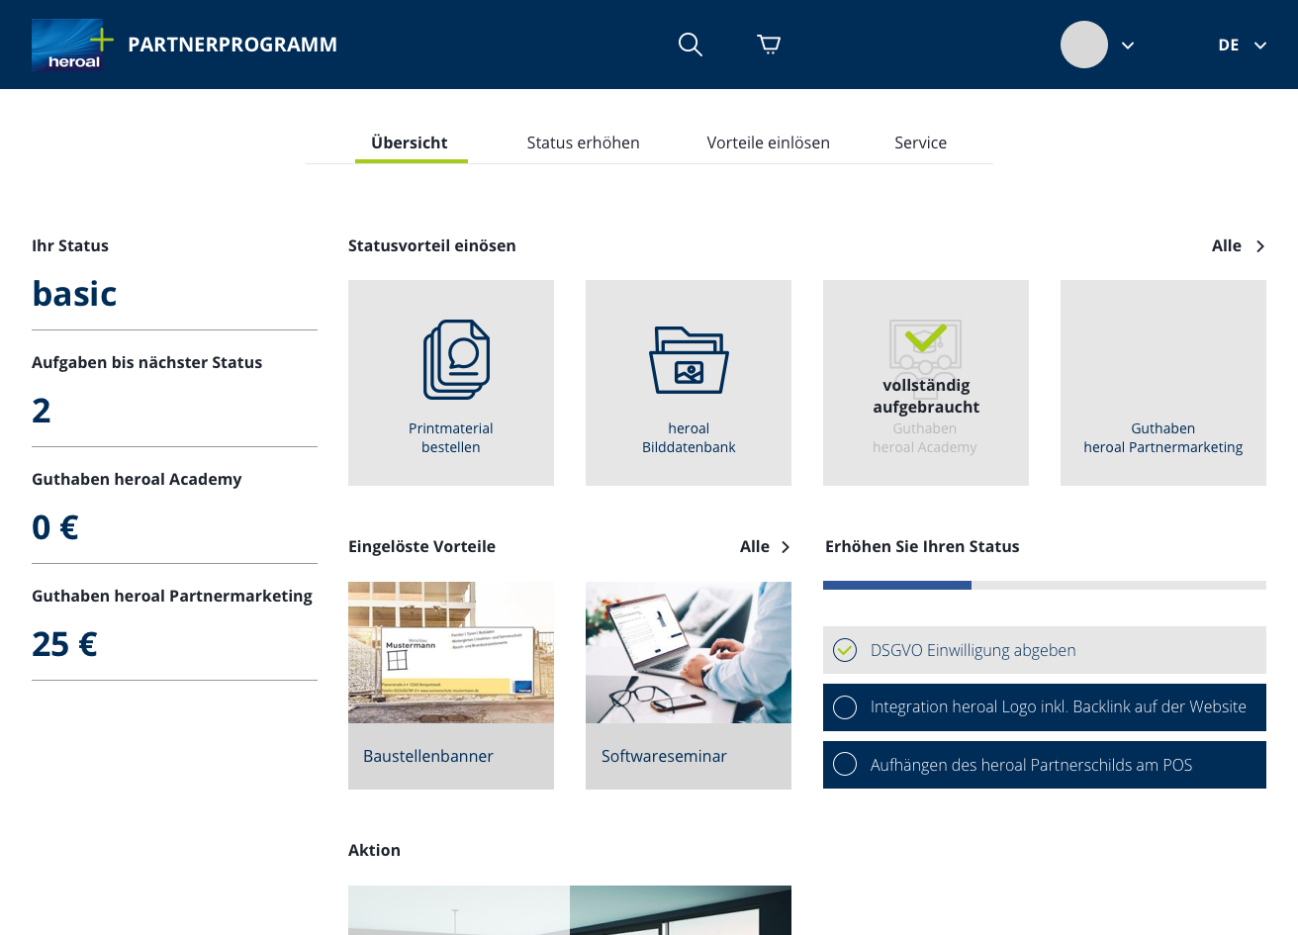Click the 0 € Academy balance
Screen dimensions: 1298x935
point(55,527)
